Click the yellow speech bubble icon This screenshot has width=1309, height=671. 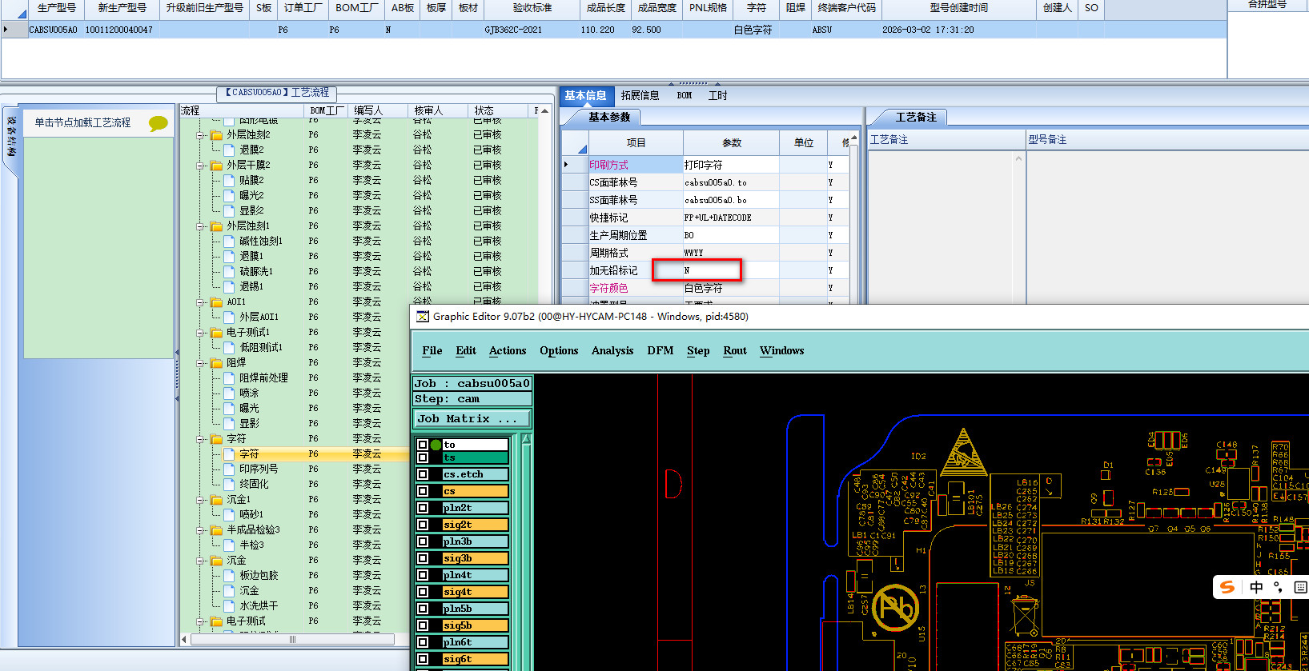(x=158, y=123)
